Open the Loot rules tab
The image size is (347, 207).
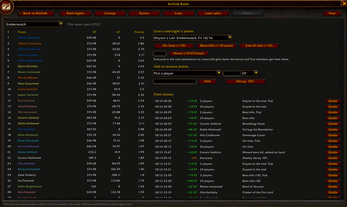[x=213, y=13]
